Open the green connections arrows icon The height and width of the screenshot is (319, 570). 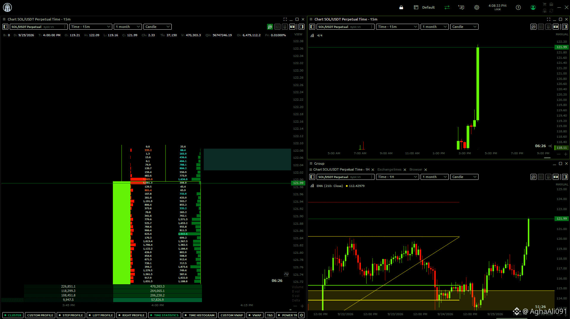447,7
